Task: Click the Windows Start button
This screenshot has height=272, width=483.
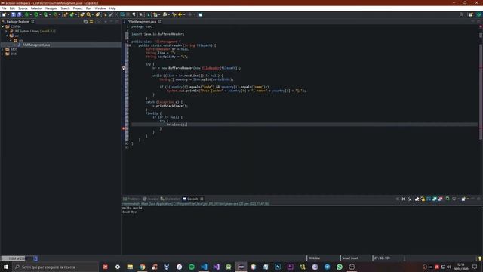Action: tap(6, 267)
